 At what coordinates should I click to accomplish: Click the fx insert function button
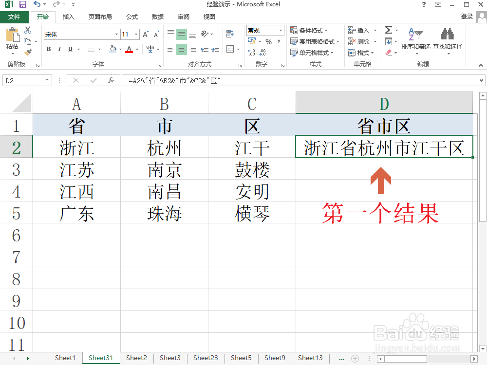pos(111,81)
